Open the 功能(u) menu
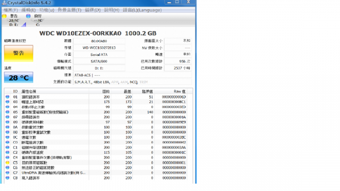The height and width of the screenshot is (191, 340). (x=47, y=10)
